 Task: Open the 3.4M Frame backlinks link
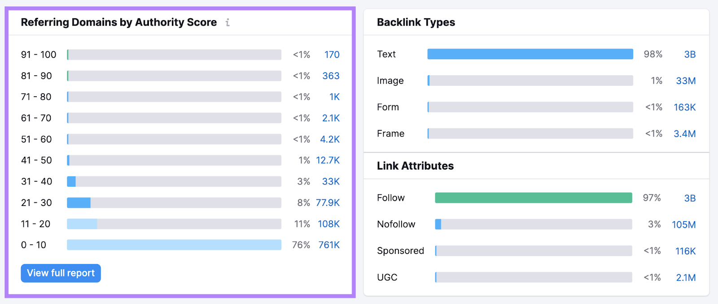pos(685,133)
